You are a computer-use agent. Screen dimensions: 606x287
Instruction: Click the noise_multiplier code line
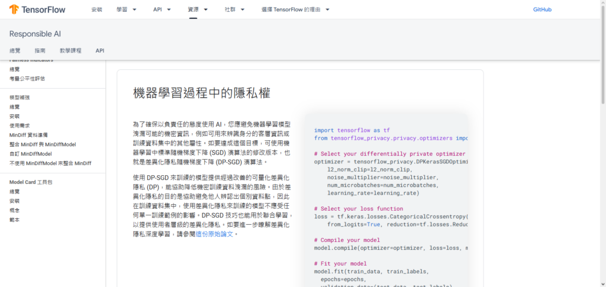[383, 178]
